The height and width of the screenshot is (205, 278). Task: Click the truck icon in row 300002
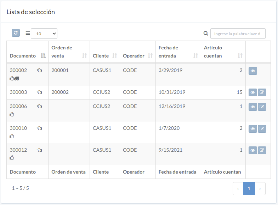click(17, 78)
